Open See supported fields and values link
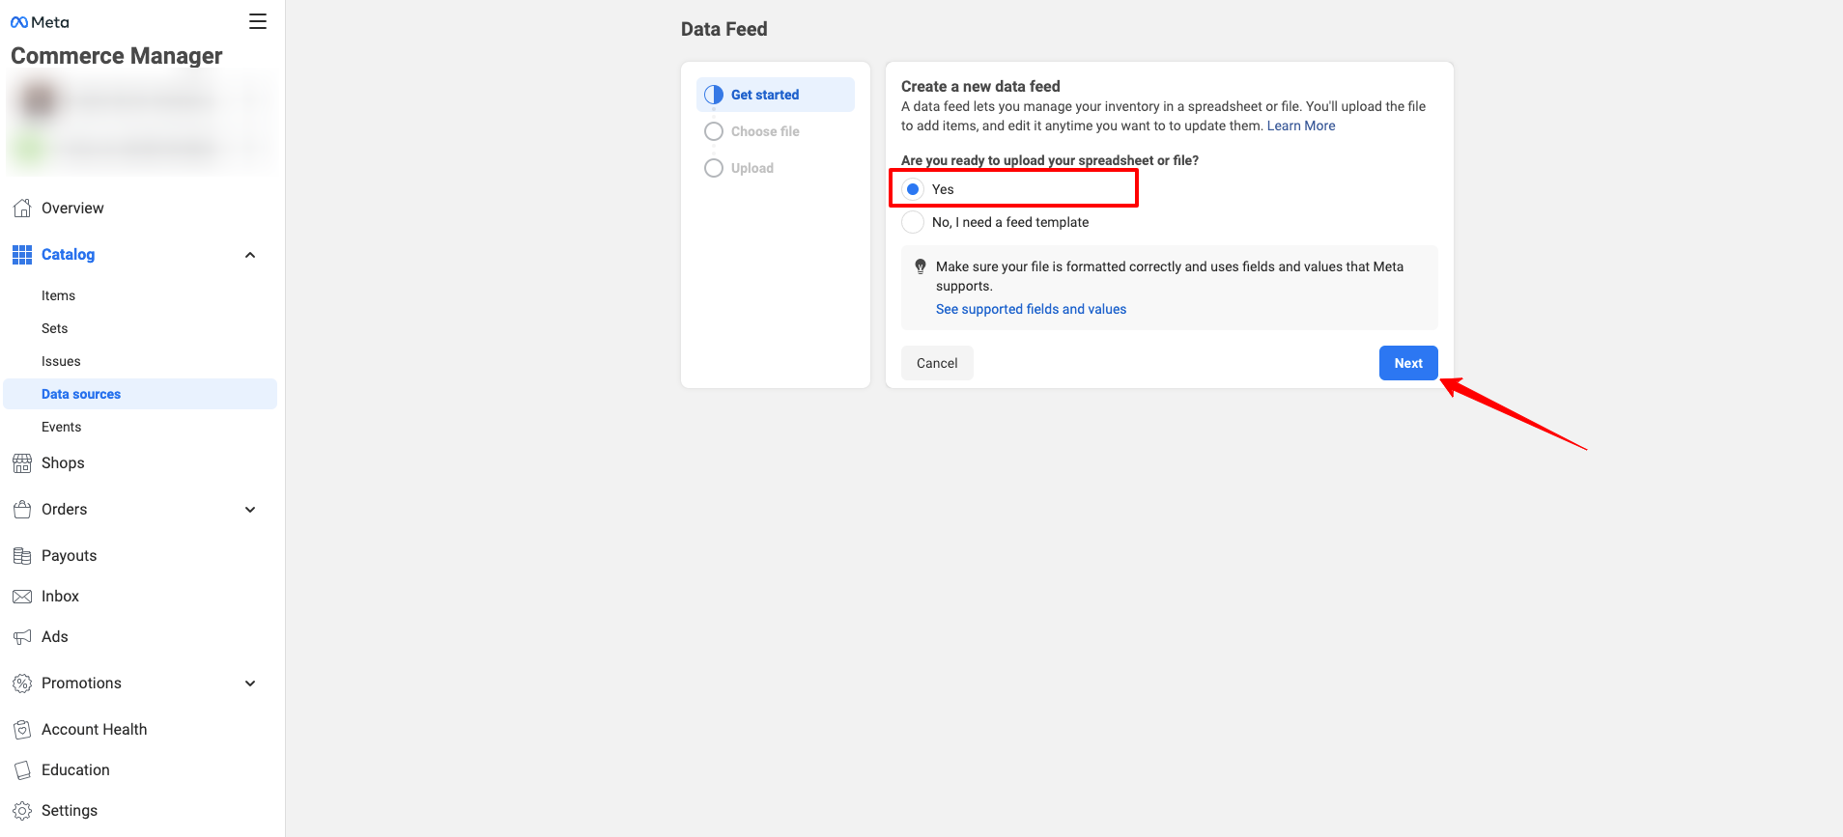Screen dimensions: 1843x837 (x=1031, y=309)
